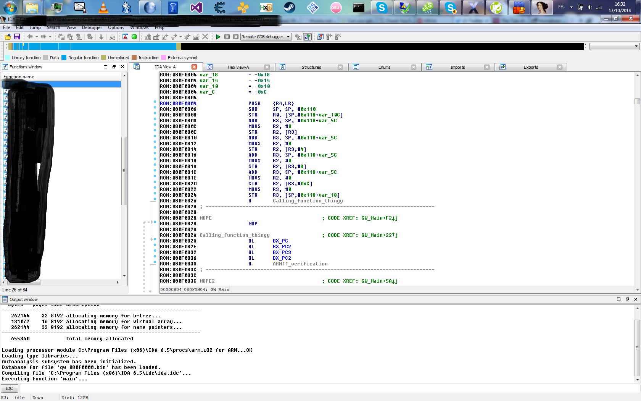Start the debugger process with green play
This screenshot has height=401, width=641.
click(218, 37)
